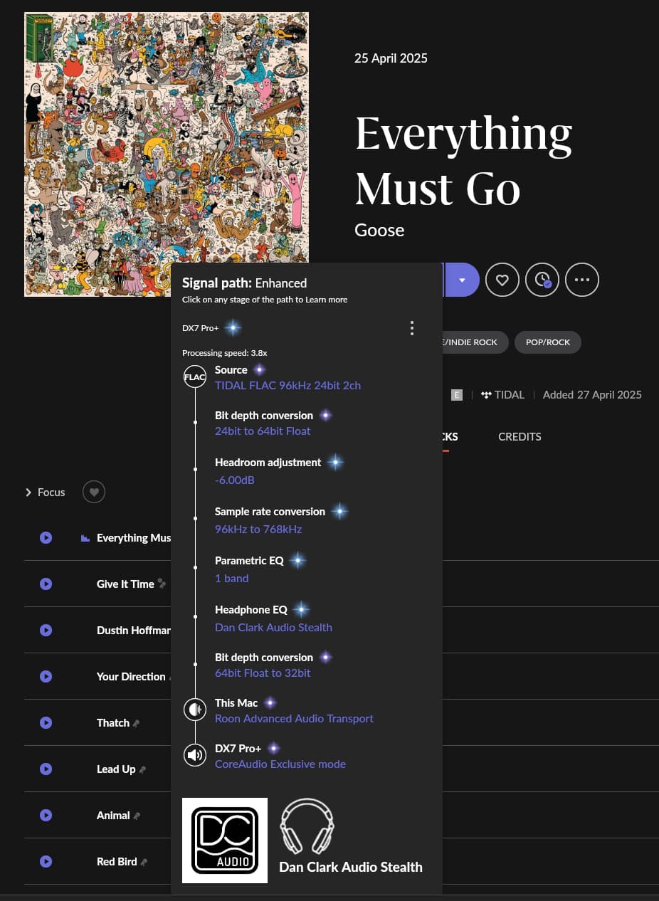The image size is (659, 901).
Task: Select the Thatch track title
Action: point(113,723)
